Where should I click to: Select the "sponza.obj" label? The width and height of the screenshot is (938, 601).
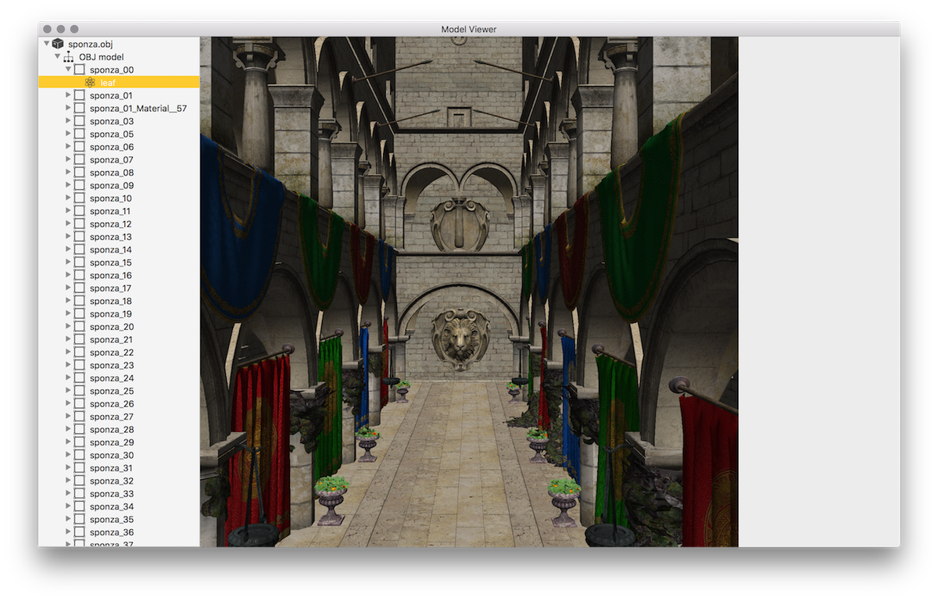point(91,45)
